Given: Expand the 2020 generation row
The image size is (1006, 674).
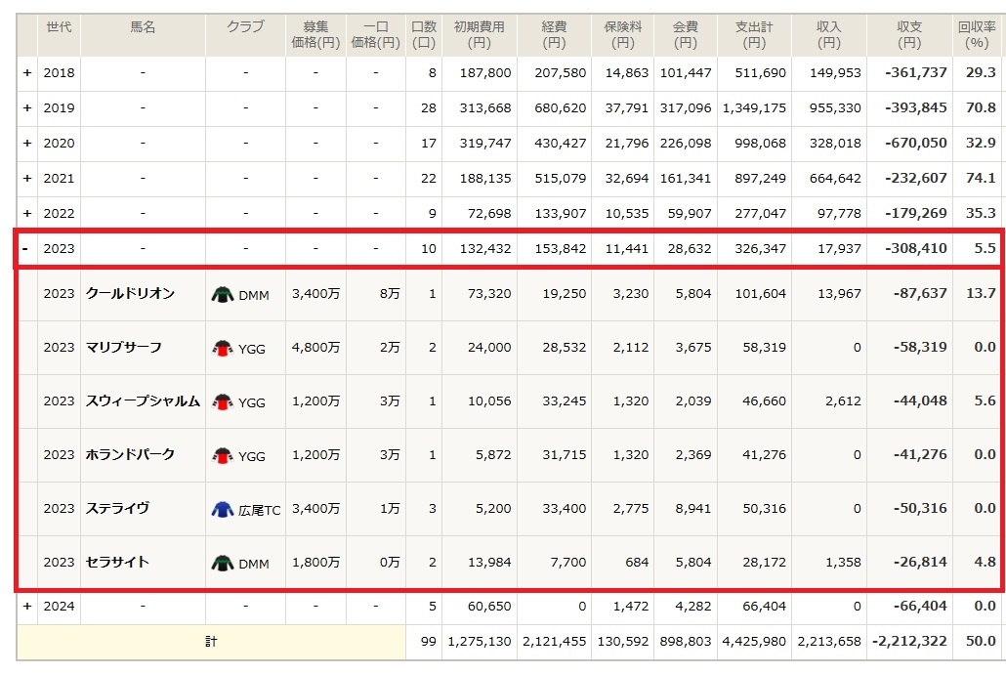Looking at the screenshot, I should click(27, 144).
